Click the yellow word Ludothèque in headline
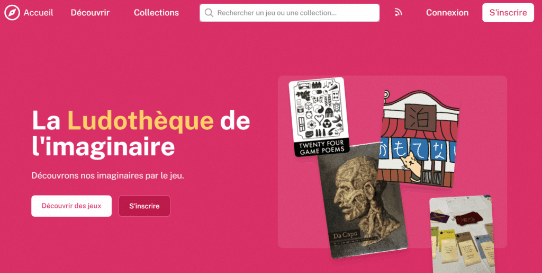Viewport: 542px width, 273px height. 140,120
